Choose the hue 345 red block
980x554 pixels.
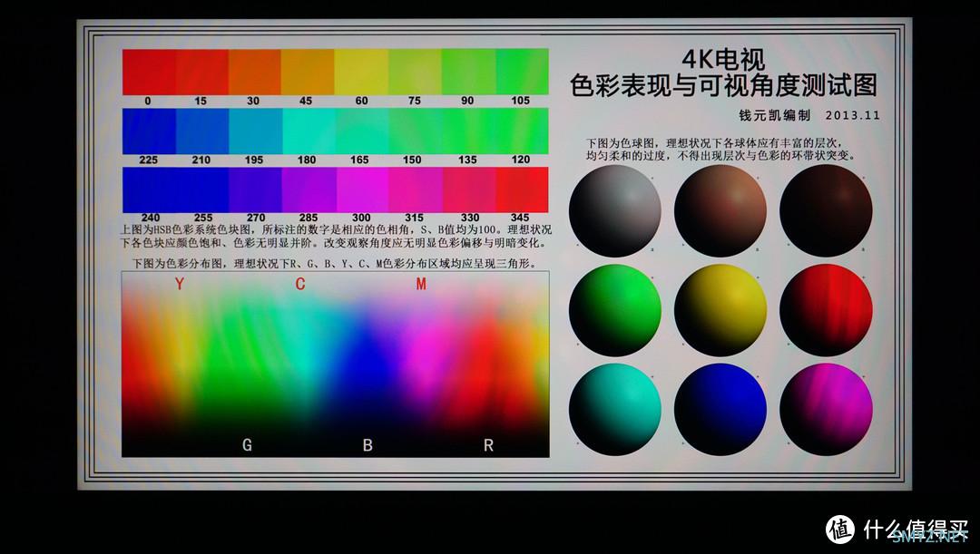pyautogui.click(x=523, y=190)
